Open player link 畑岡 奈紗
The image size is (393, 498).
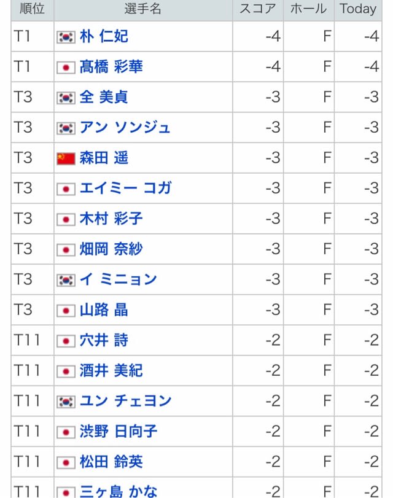pos(111,249)
